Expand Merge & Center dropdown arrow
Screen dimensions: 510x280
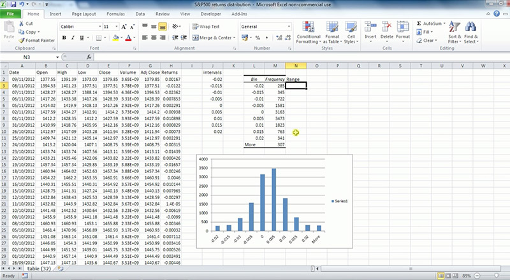(234, 38)
